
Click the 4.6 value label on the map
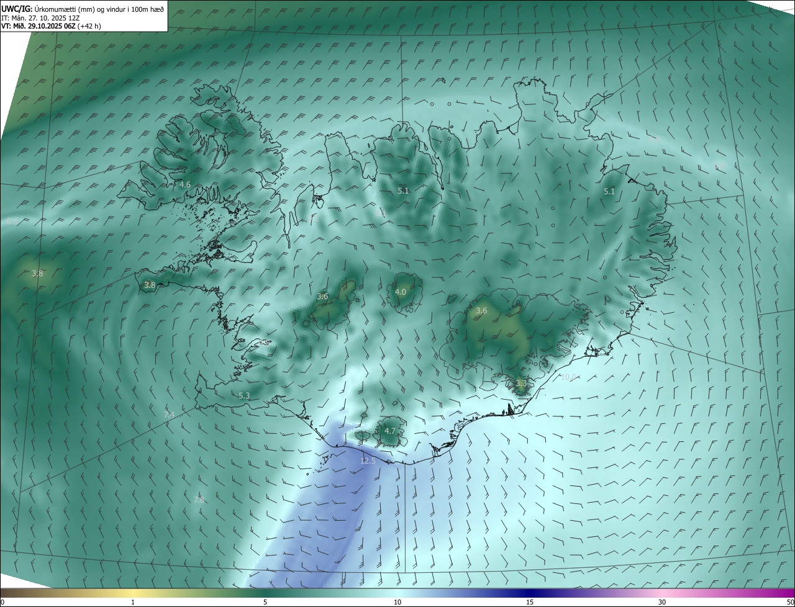[185, 184]
